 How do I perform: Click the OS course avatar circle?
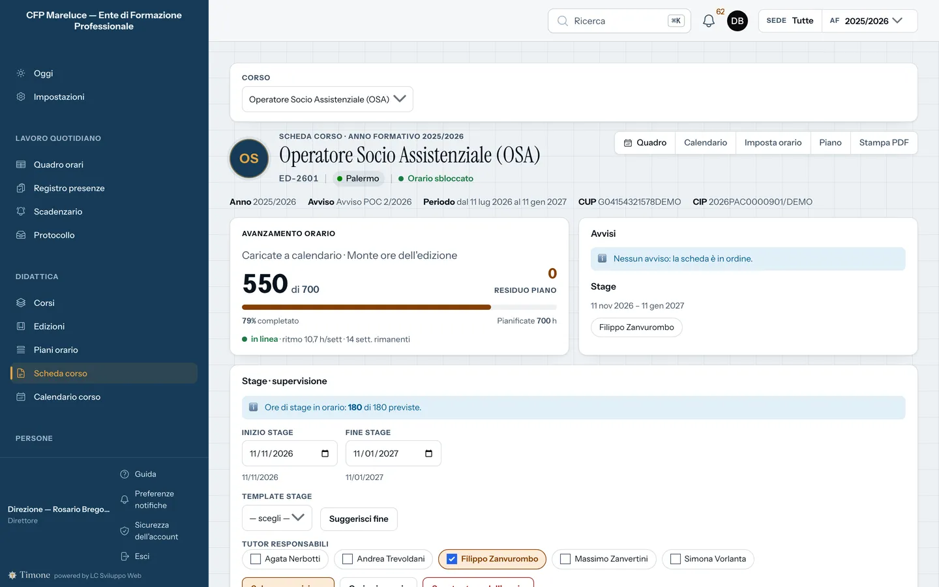(249, 158)
